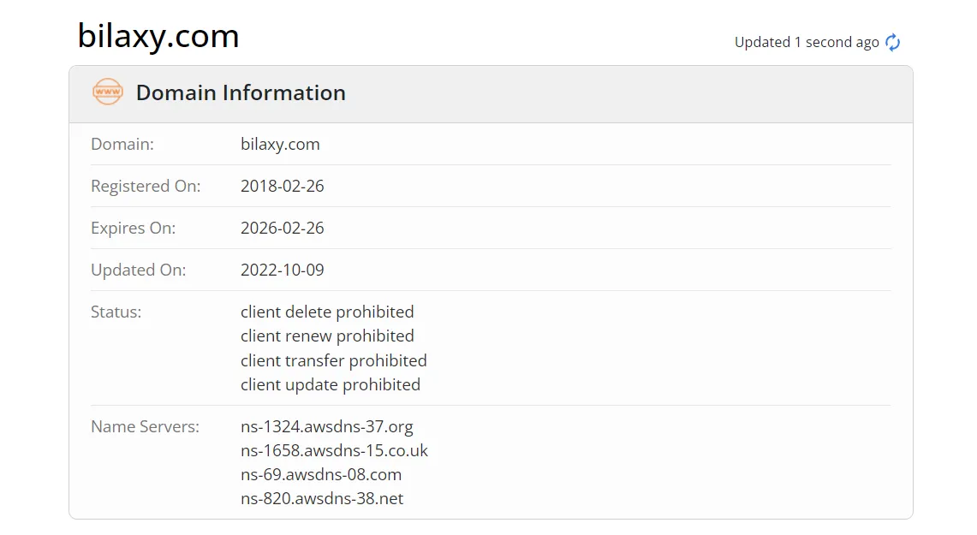Select name server ns-69.awsdns-08.com
Screen dimensions: 977x535
pos(321,474)
